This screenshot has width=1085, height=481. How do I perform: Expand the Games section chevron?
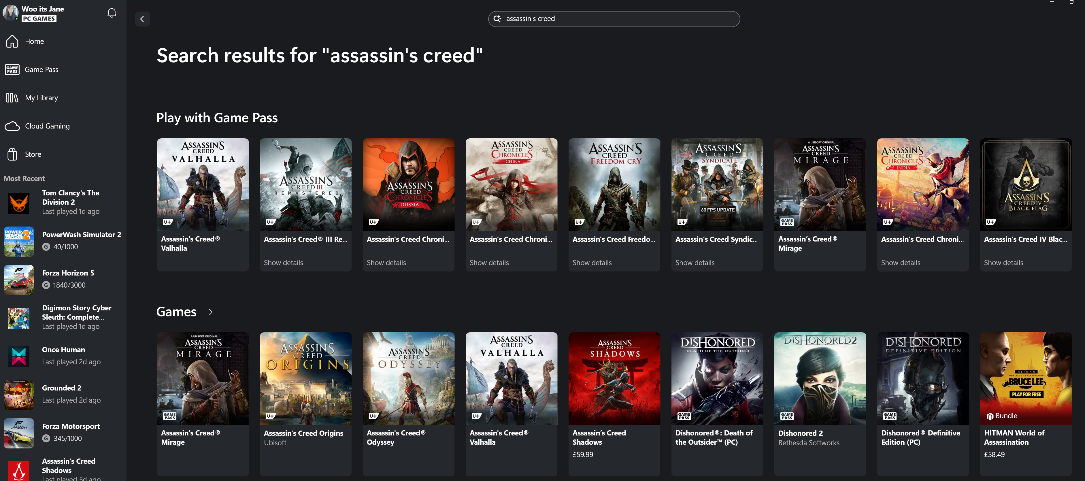[x=211, y=312]
